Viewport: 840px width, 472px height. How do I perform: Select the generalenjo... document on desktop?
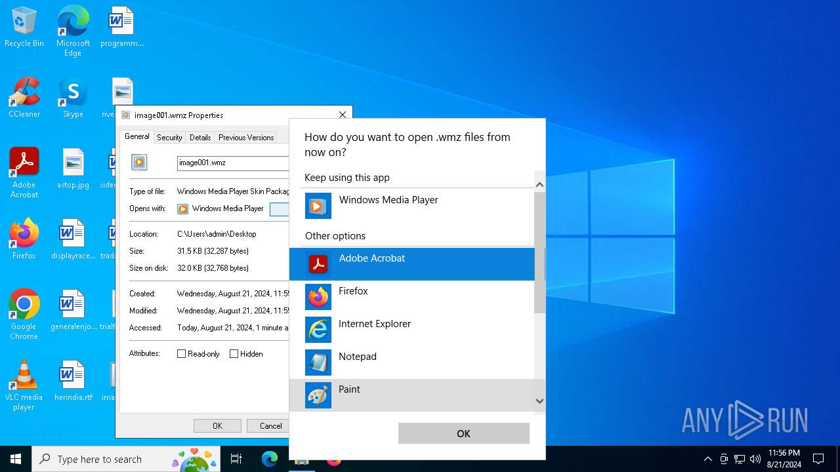[x=73, y=311]
